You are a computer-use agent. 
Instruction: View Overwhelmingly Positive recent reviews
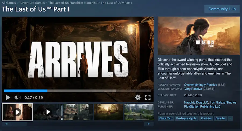click(200, 85)
